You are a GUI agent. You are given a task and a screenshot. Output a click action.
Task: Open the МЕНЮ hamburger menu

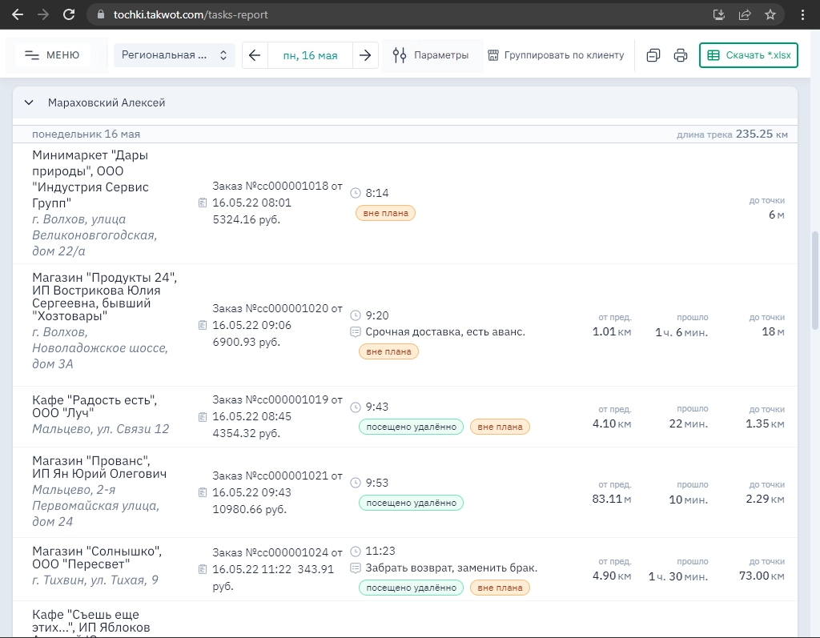(x=52, y=55)
